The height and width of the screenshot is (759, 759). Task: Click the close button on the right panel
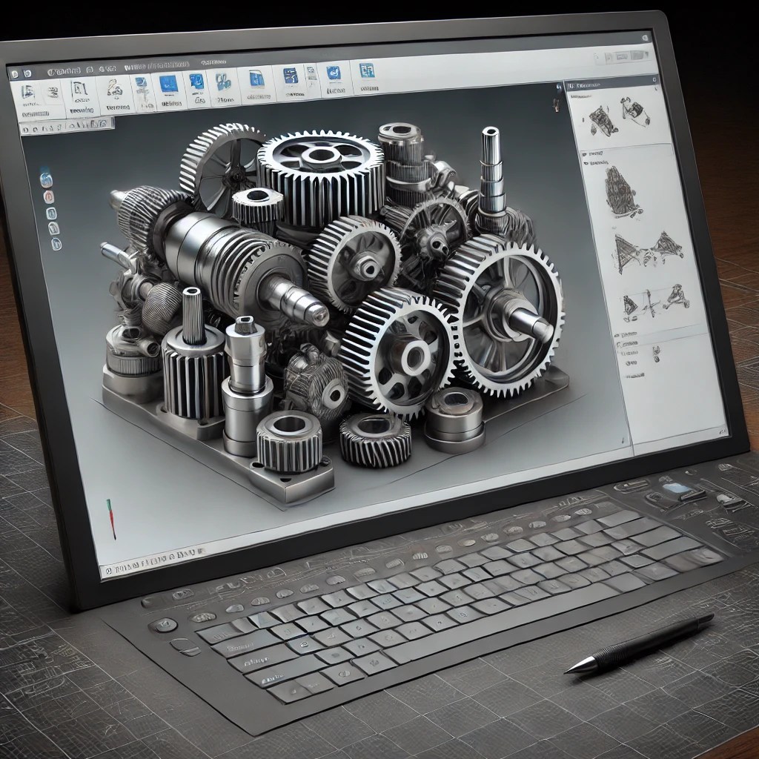coord(654,79)
